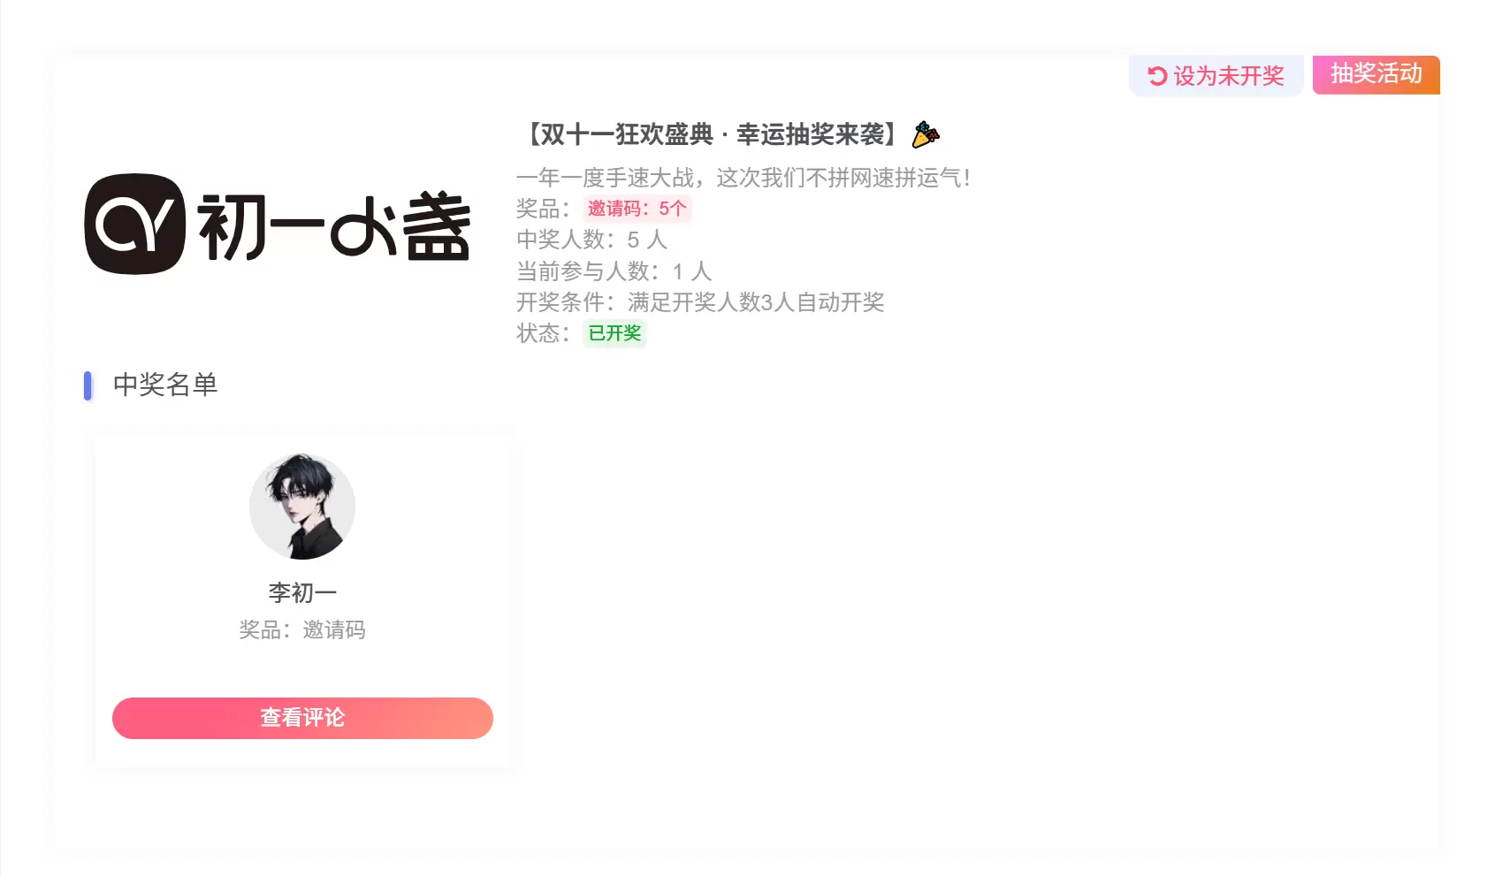
Task: Click the 查看评论 button
Action: coord(302,718)
